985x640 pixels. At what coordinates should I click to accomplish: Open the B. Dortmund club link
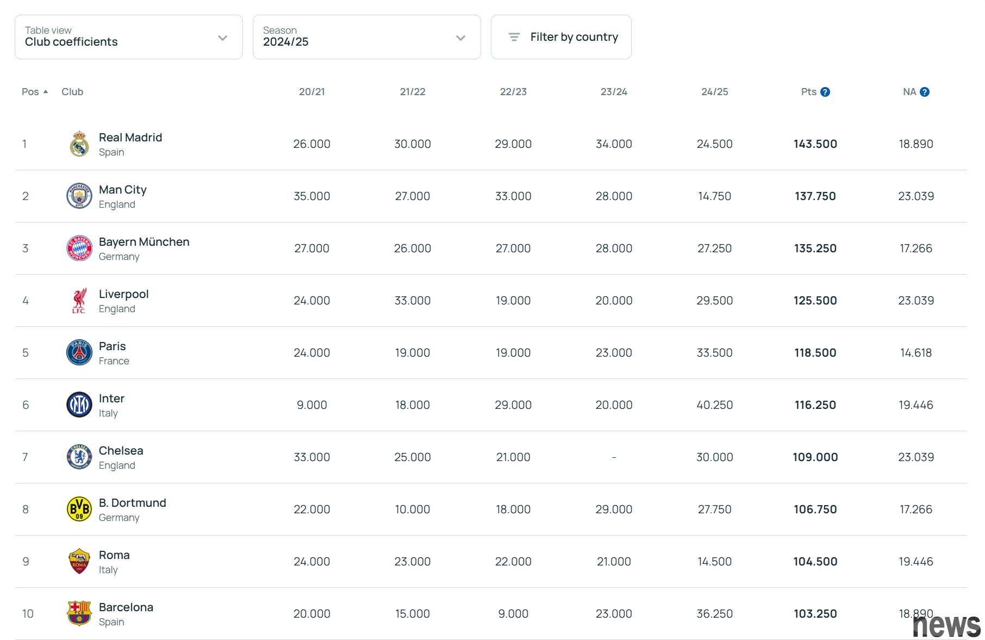point(133,503)
